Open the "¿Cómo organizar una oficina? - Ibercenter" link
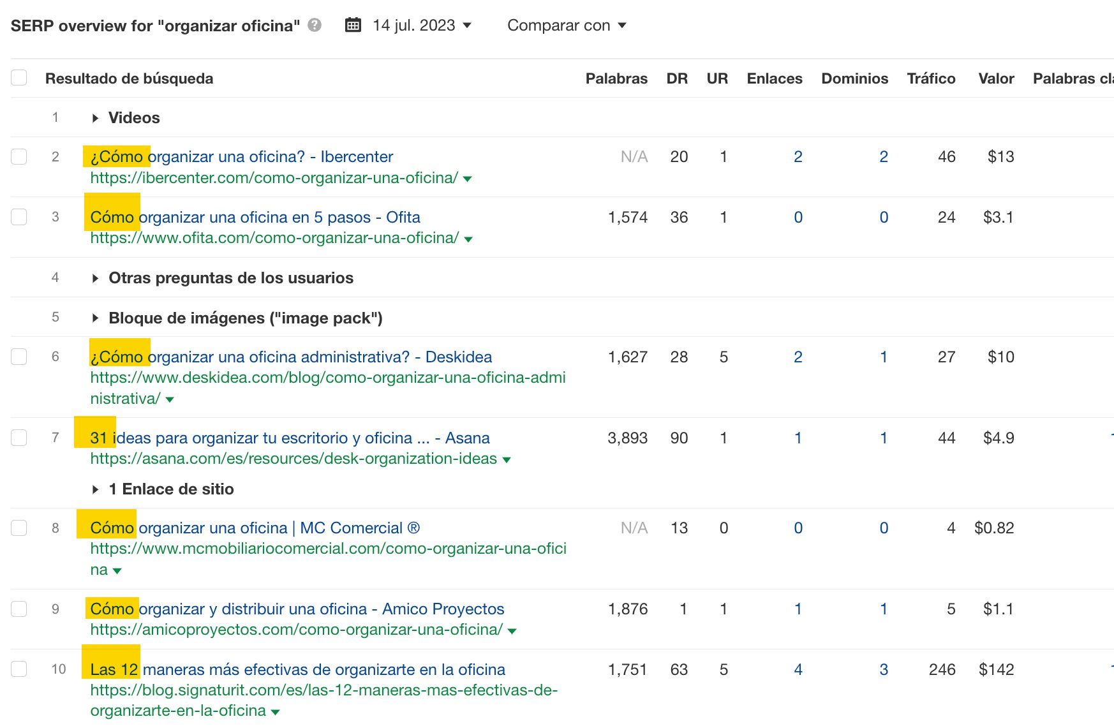 click(241, 156)
